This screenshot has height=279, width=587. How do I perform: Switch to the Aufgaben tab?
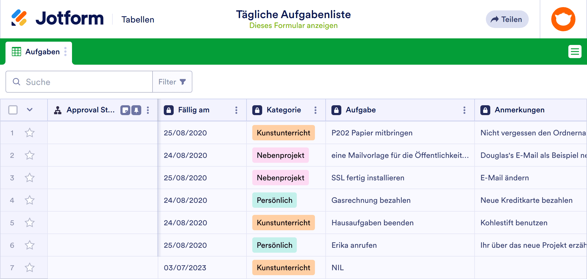point(43,52)
